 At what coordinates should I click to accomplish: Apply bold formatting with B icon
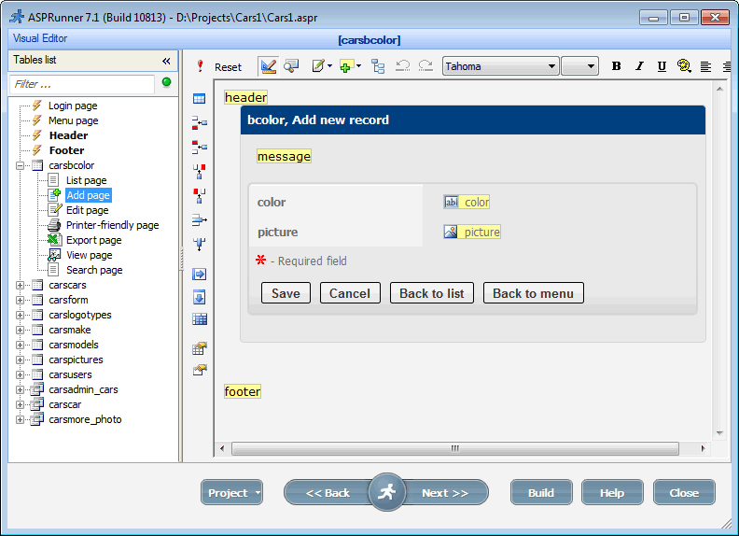click(616, 66)
